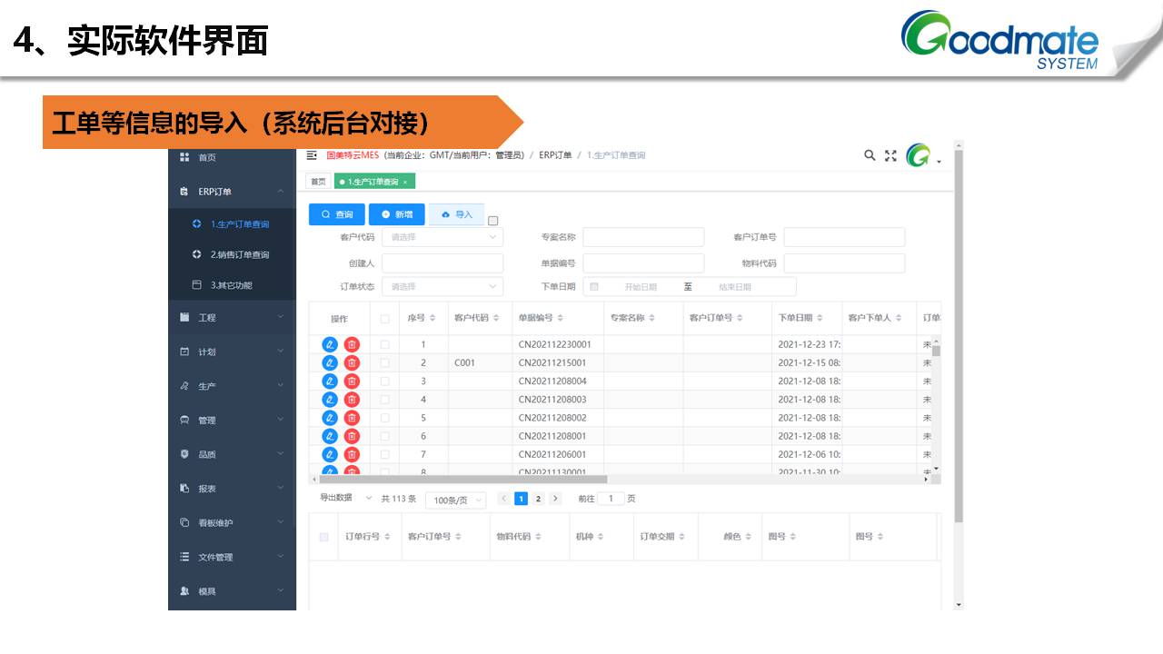Click the user avatar logo in header
This screenshot has height=654, width=1163.
(x=918, y=156)
